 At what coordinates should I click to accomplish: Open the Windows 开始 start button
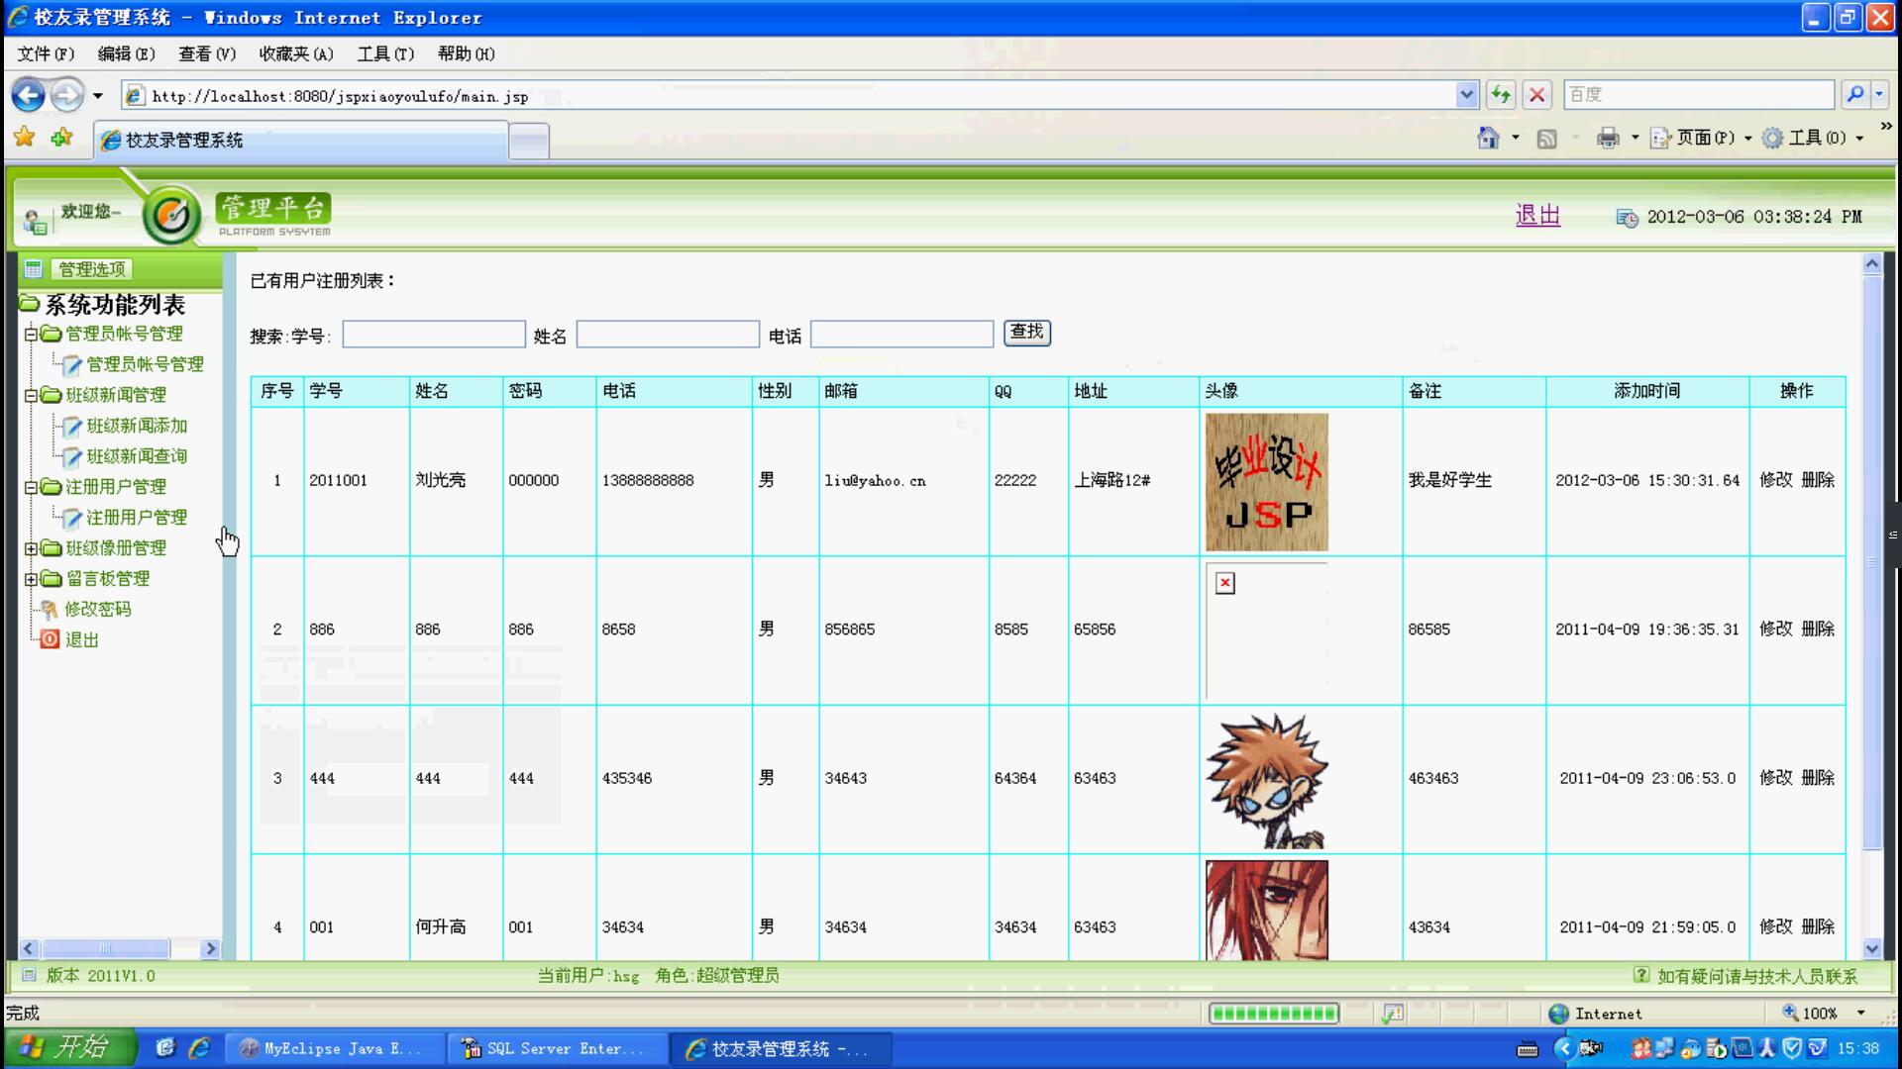pyautogui.click(x=70, y=1047)
